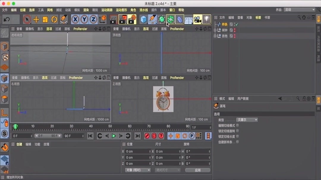The width and height of the screenshot is (321, 180).
Task: Enable the 锁定切线旋转 checkbox
Action: click(x=237, y=131)
